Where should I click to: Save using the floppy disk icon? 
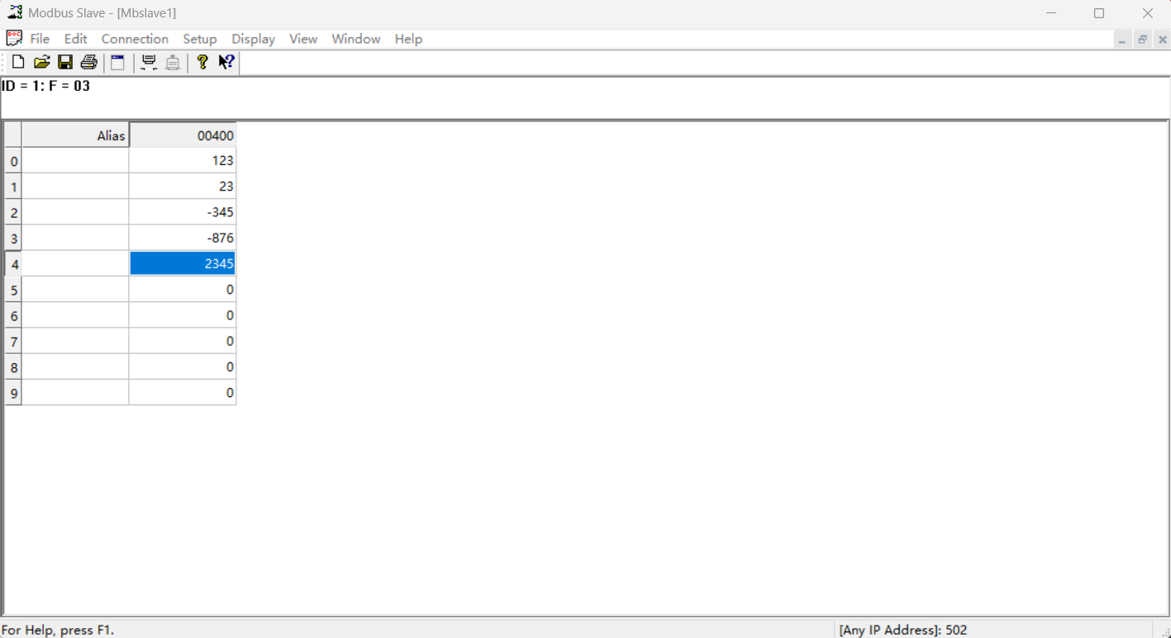click(x=65, y=63)
